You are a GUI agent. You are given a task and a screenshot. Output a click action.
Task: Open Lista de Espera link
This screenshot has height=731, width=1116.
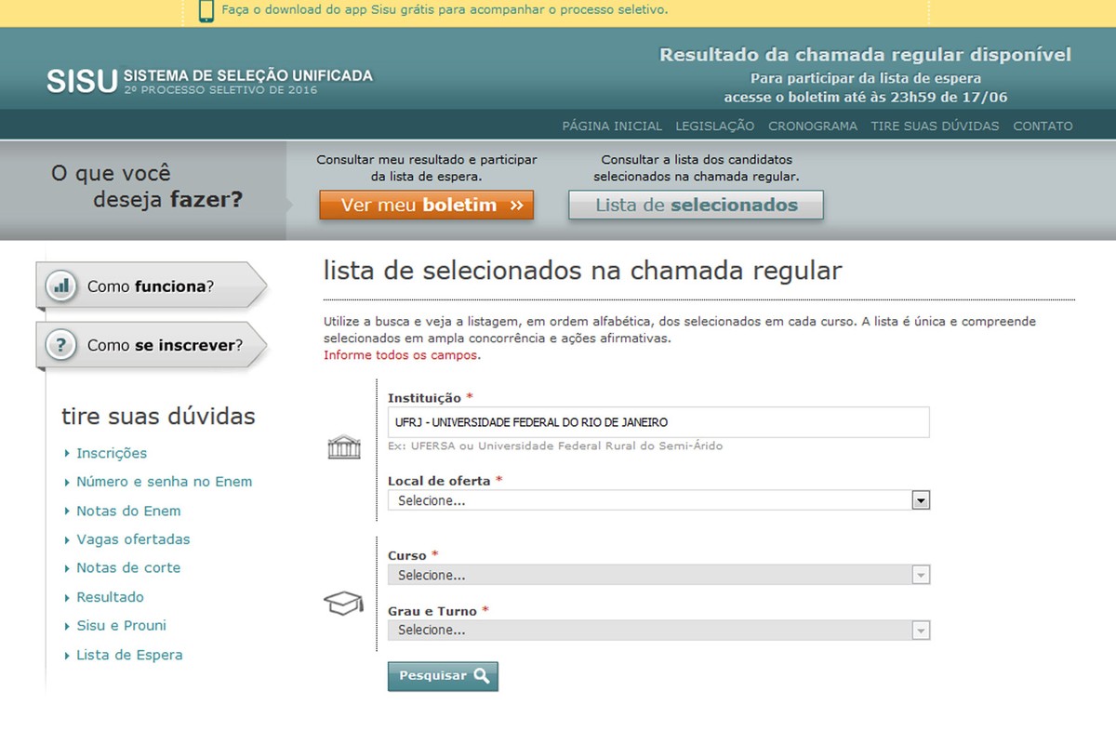click(129, 655)
